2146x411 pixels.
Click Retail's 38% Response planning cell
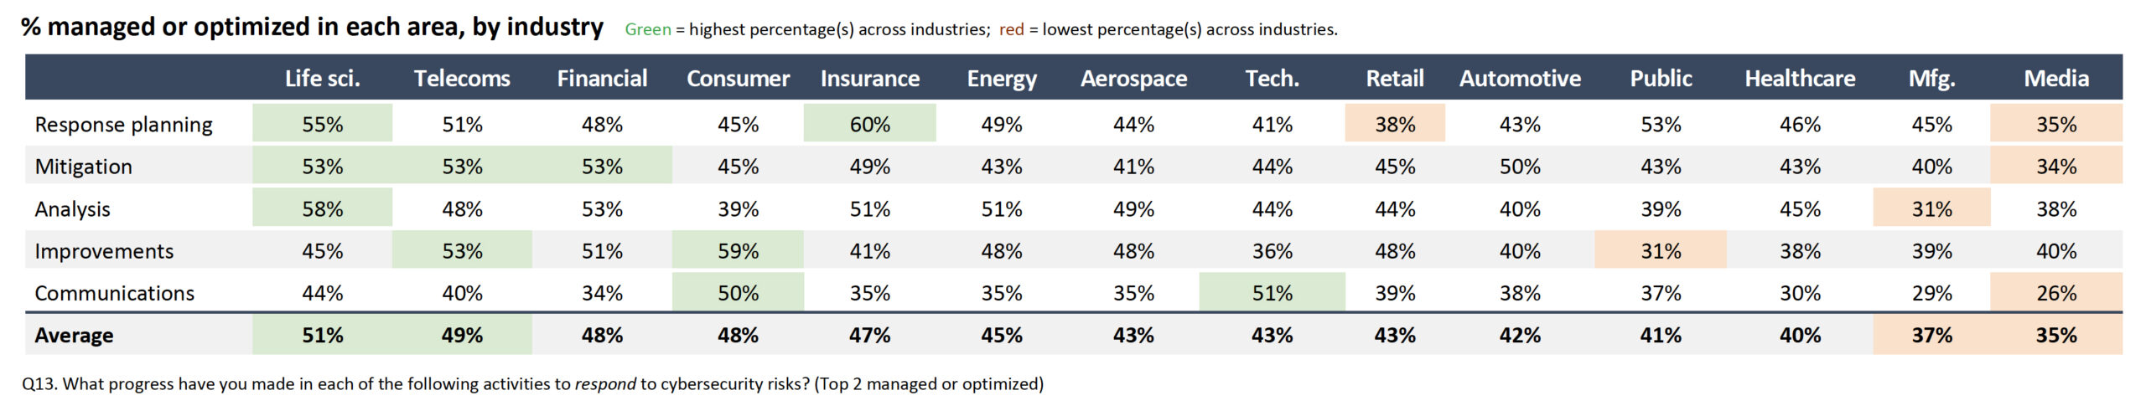1395,125
